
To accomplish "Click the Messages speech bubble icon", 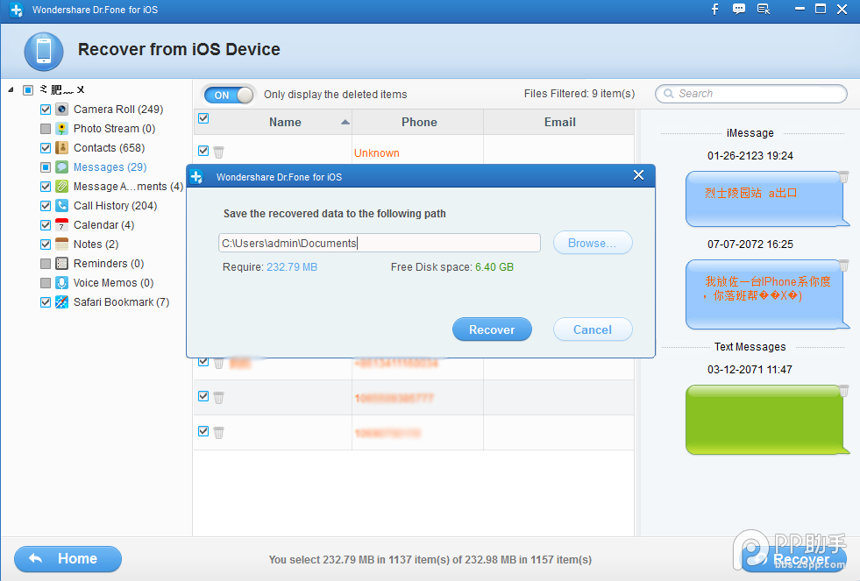I will click(x=62, y=167).
